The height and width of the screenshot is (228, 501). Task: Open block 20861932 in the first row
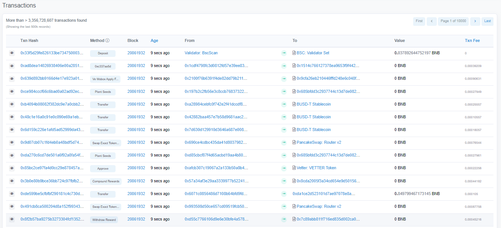tap(136, 53)
